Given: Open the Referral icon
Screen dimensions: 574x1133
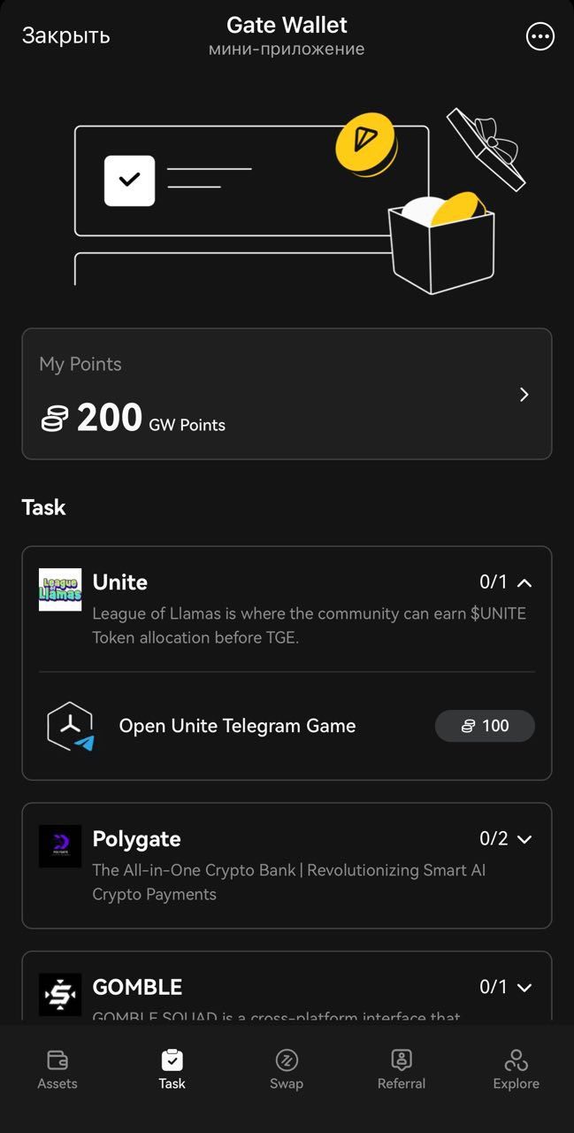Looking at the screenshot, I should click(402, 1059).
